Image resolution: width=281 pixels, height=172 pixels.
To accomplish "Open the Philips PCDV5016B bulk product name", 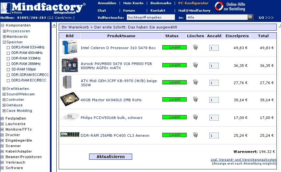I will [111, 118].
